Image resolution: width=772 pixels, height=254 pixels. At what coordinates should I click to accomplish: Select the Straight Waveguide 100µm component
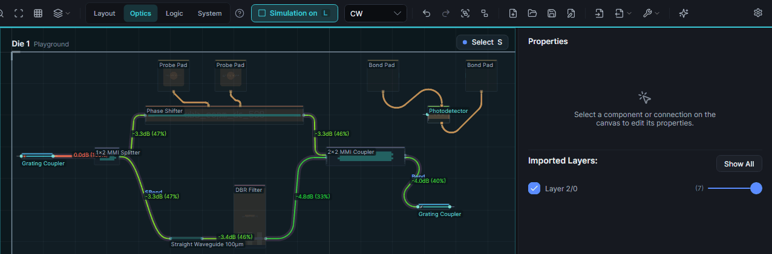188,238
